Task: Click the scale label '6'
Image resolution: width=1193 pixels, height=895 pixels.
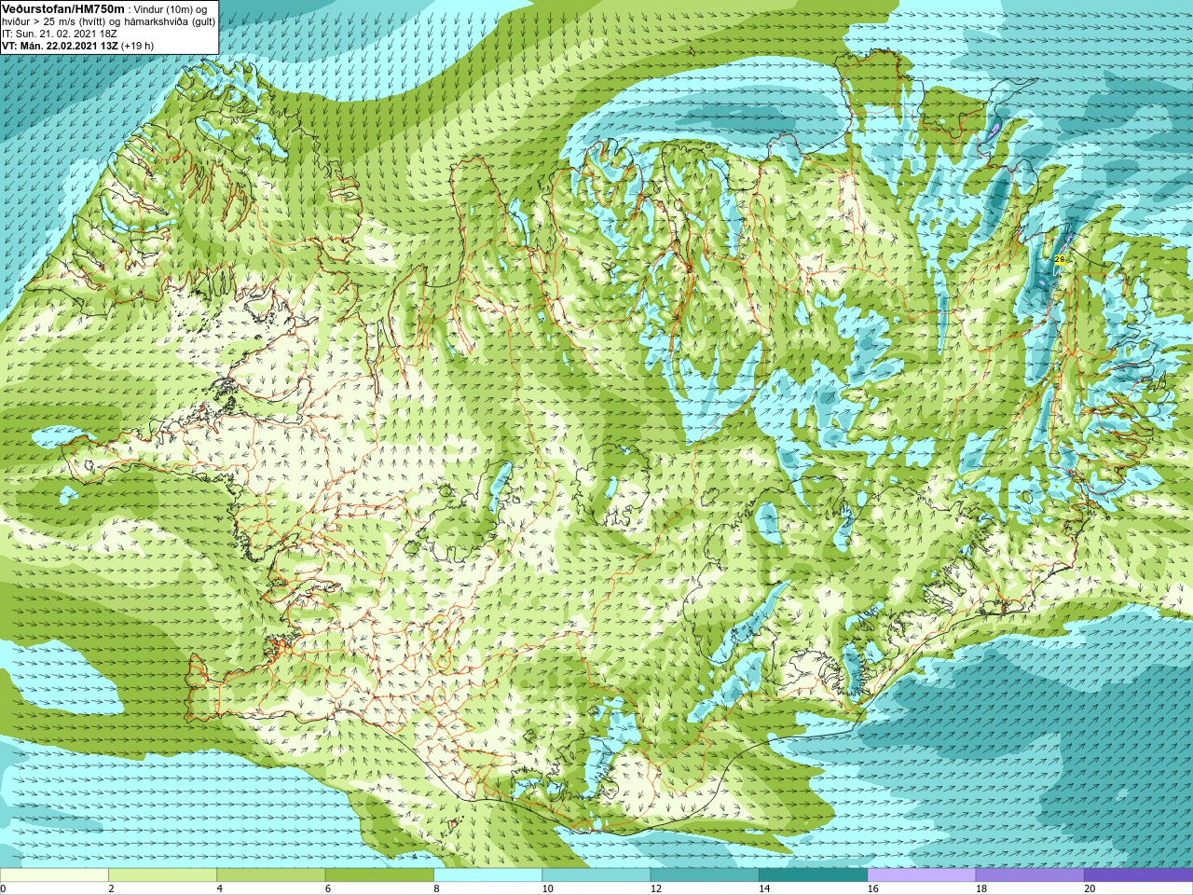Action: [328, 888]
